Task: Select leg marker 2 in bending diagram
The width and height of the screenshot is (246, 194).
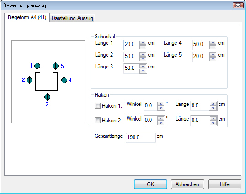Action: coord(30,80)
